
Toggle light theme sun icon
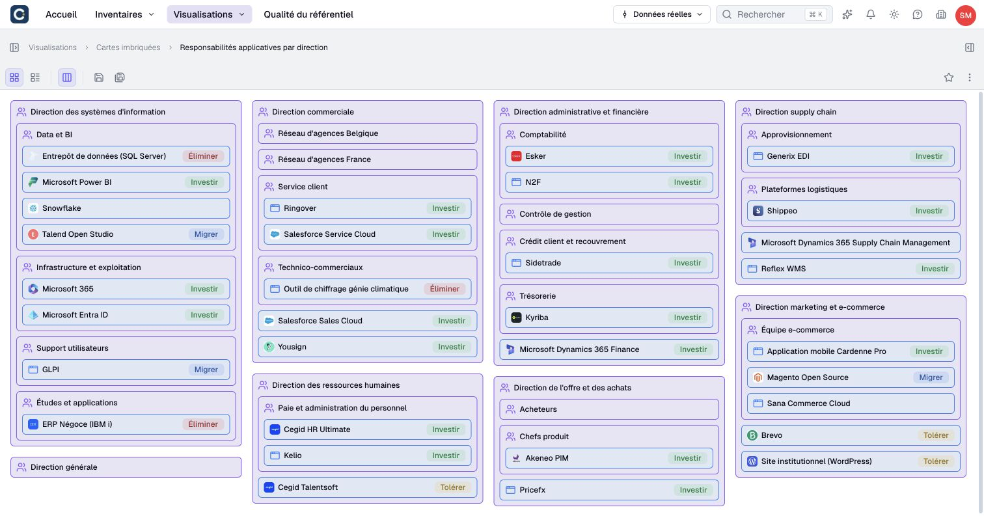click(x=894, y=14)
